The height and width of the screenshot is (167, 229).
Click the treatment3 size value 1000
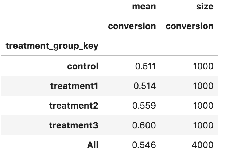(203, 125)
